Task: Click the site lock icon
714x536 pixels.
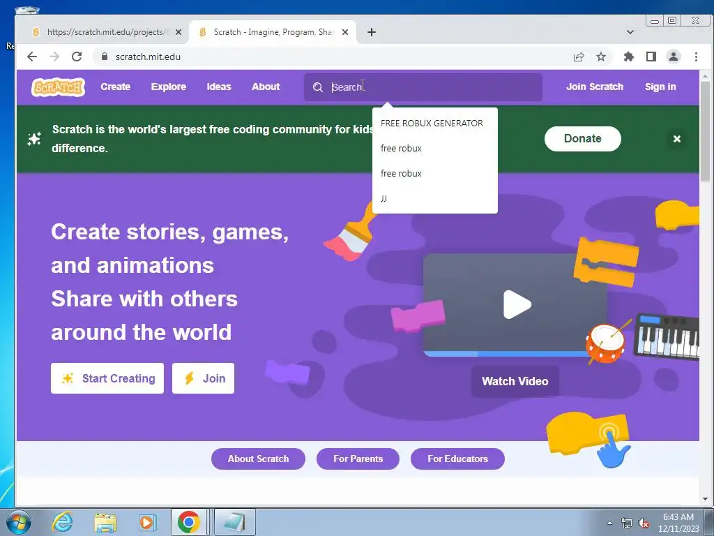Action: pos(105,57)
